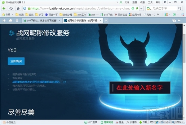This screenshot has height=125, width=186.
Task: Open the 百度一下 bookmark
Action: (x=51, y=15)
